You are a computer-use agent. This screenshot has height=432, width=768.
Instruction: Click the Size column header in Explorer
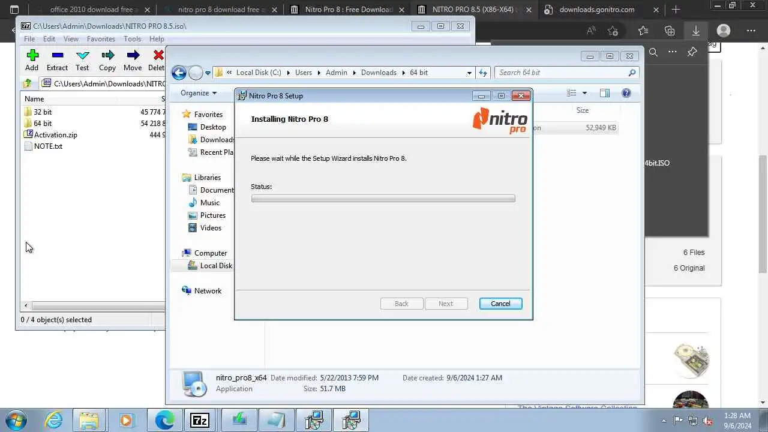pos(583,110)
